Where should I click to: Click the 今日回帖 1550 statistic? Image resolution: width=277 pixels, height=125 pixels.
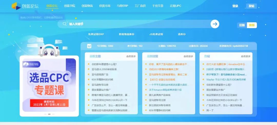[x=105, y=46]
